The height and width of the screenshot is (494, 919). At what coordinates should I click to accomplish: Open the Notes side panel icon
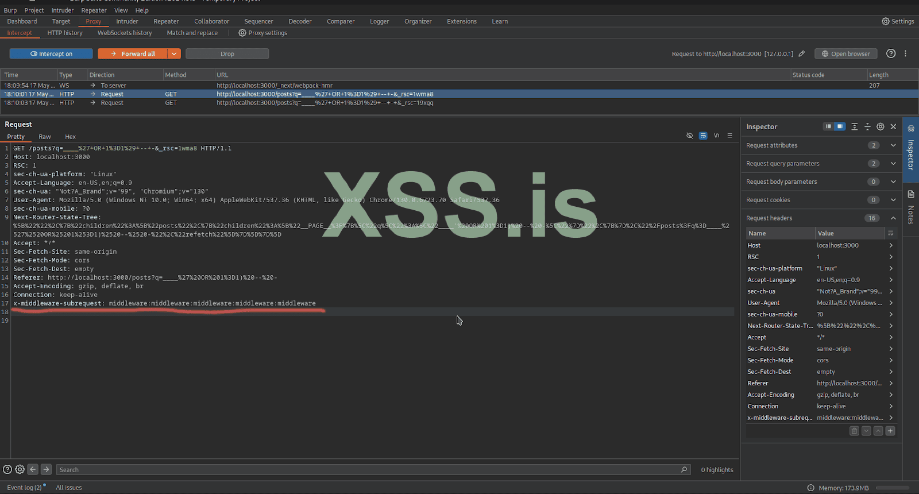(x=911, y=195)
